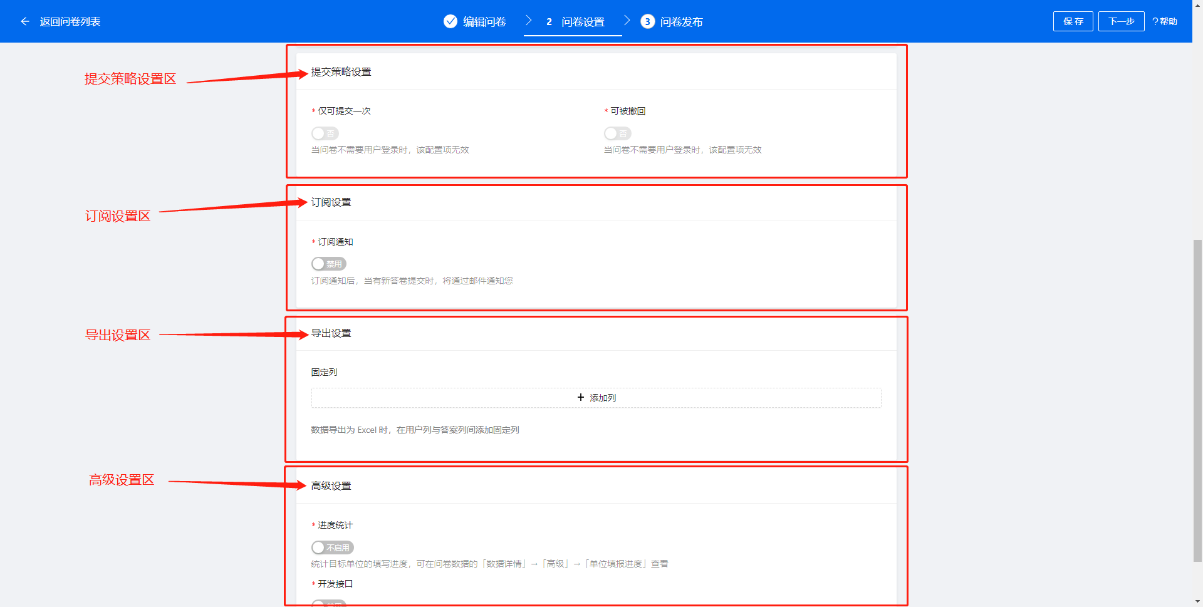Viewport: 1203px width, 607px height.
Task: Click the circled number 3 step icon
Action: point(647,22)
